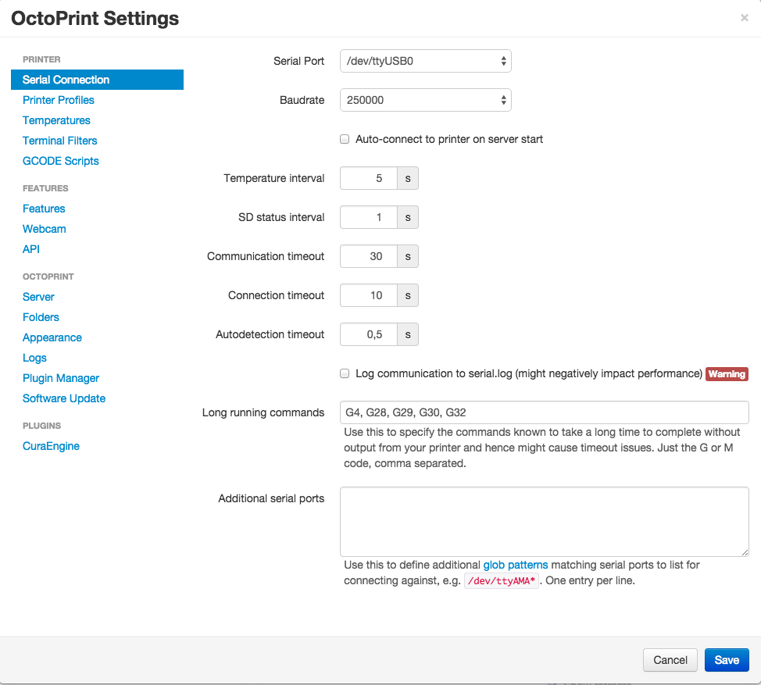Show Software Update settings

coord(64,398)
